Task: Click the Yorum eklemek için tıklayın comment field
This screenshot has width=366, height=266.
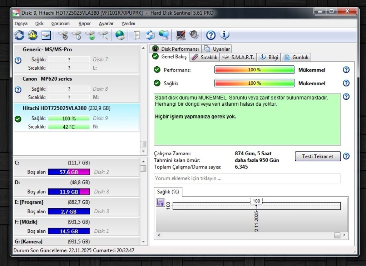Action: 247,178
